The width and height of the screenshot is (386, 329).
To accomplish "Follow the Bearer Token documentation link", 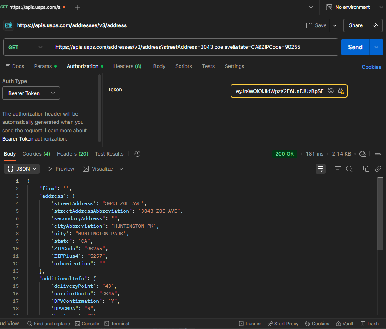I will pos(18,139).
